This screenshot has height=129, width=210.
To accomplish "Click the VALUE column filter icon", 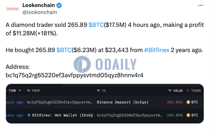I will (170, 91).
